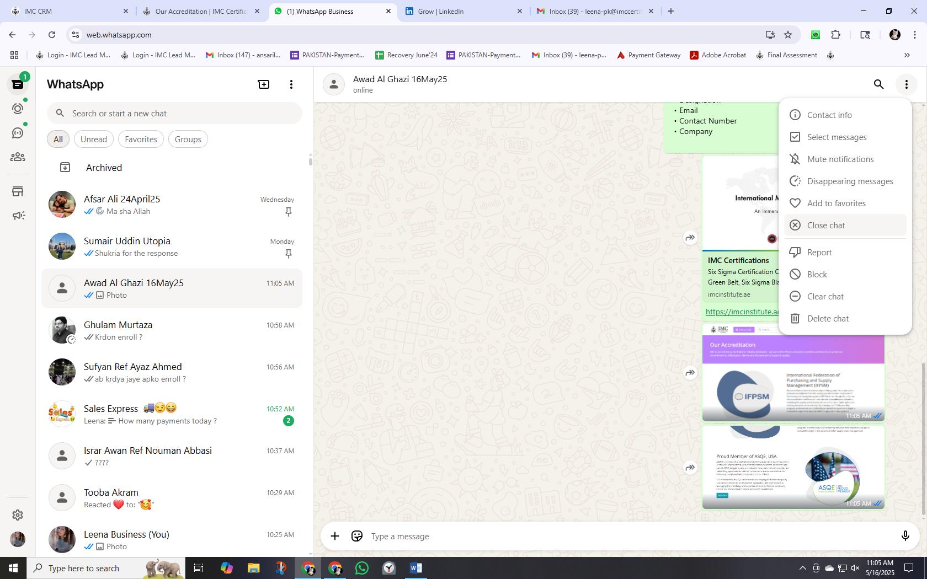This screenshot has height=579, width=927.
Task: Open the Our Accreditation image thumbnail
Action: point(793,372)
